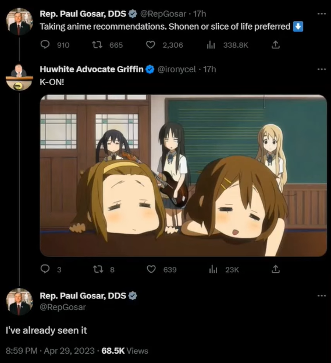The height and width of the screenshot is (363, 331).
Task: Open the @ironycel handle
Action: coord(177,69)
